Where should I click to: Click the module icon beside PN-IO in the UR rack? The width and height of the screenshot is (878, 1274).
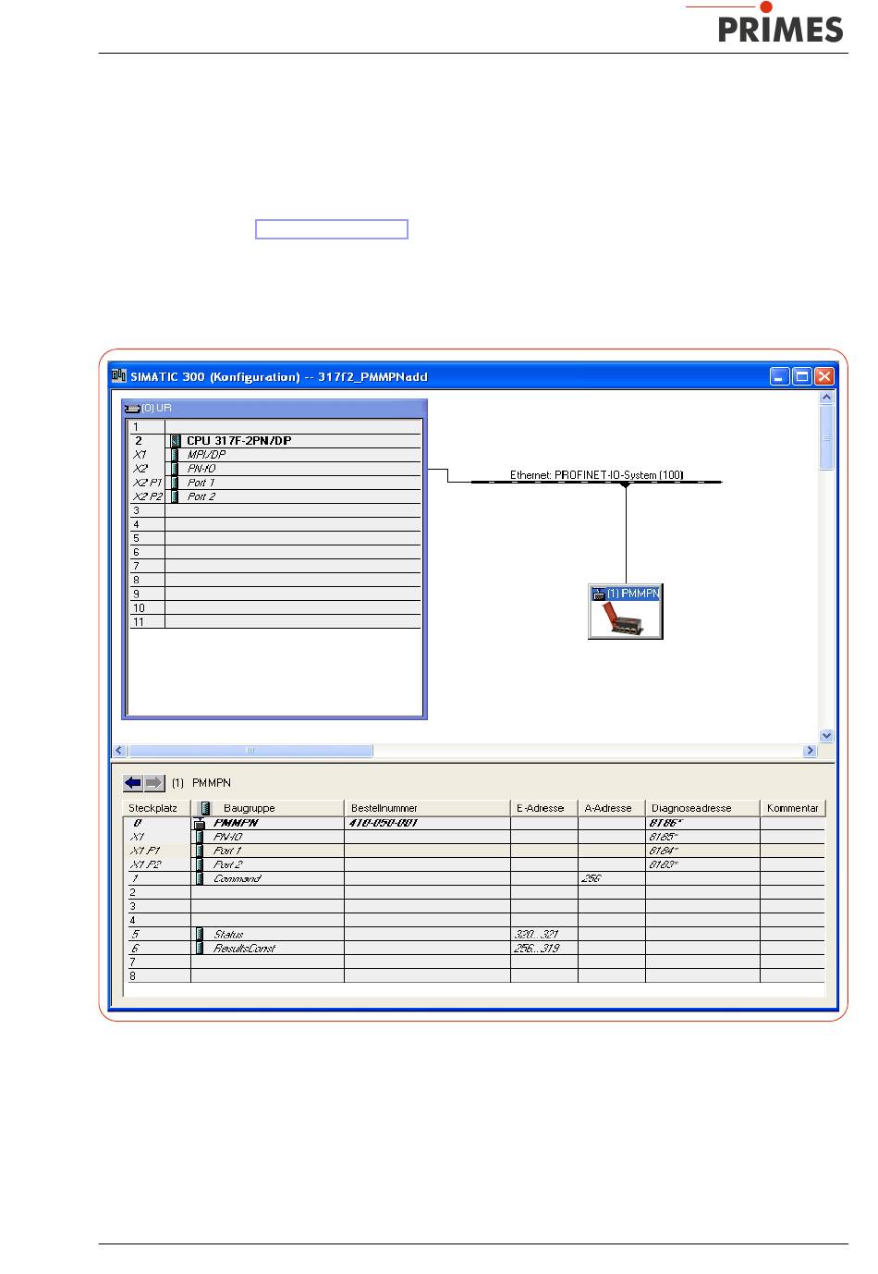click(175, 469)
